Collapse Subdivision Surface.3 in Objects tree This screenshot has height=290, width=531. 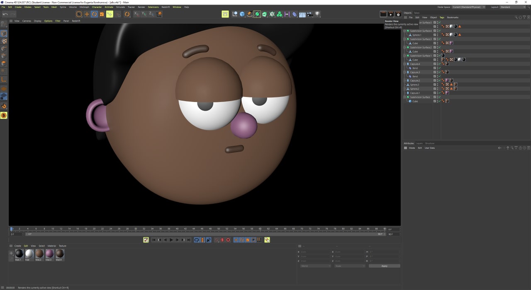(x=404, y=39)
